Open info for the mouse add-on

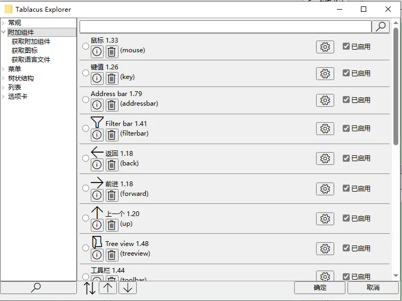tap(97, 52)
